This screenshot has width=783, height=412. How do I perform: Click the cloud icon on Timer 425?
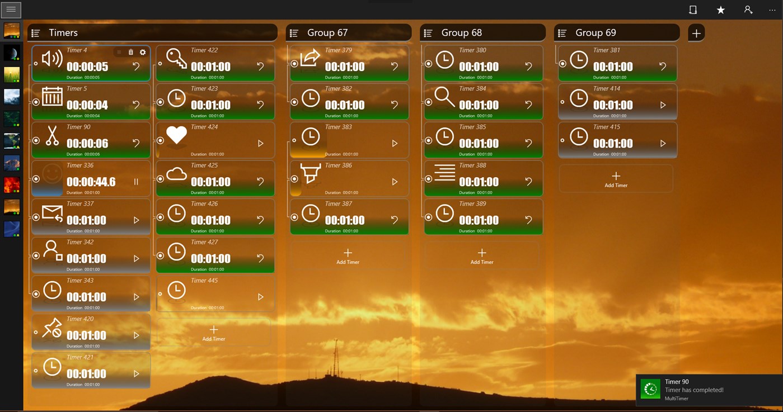tap(175, 173)
